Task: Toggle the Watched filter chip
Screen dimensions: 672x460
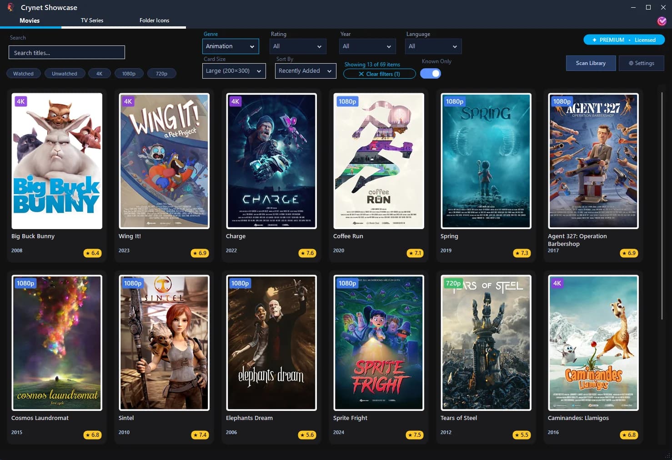Action: (x=23, y=73)
